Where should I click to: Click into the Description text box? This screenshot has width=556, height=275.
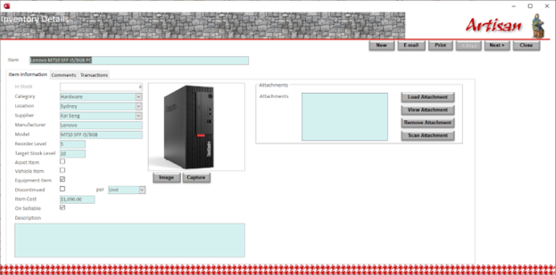[x=130, y=240]
